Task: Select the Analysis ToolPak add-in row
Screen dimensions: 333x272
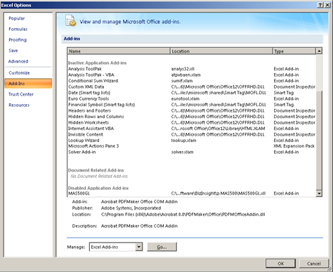Action: (x=191, y=69)
